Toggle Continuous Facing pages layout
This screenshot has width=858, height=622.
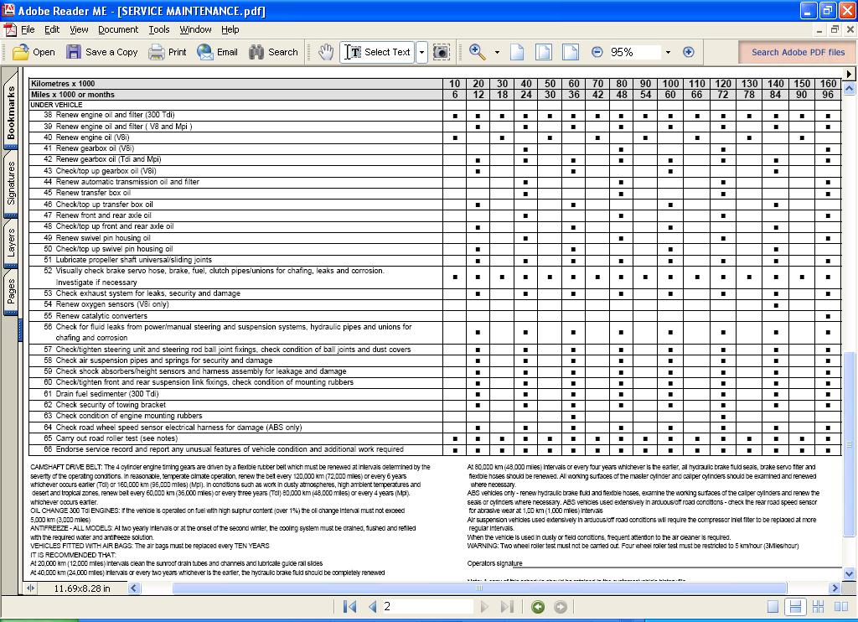(818, 607)
